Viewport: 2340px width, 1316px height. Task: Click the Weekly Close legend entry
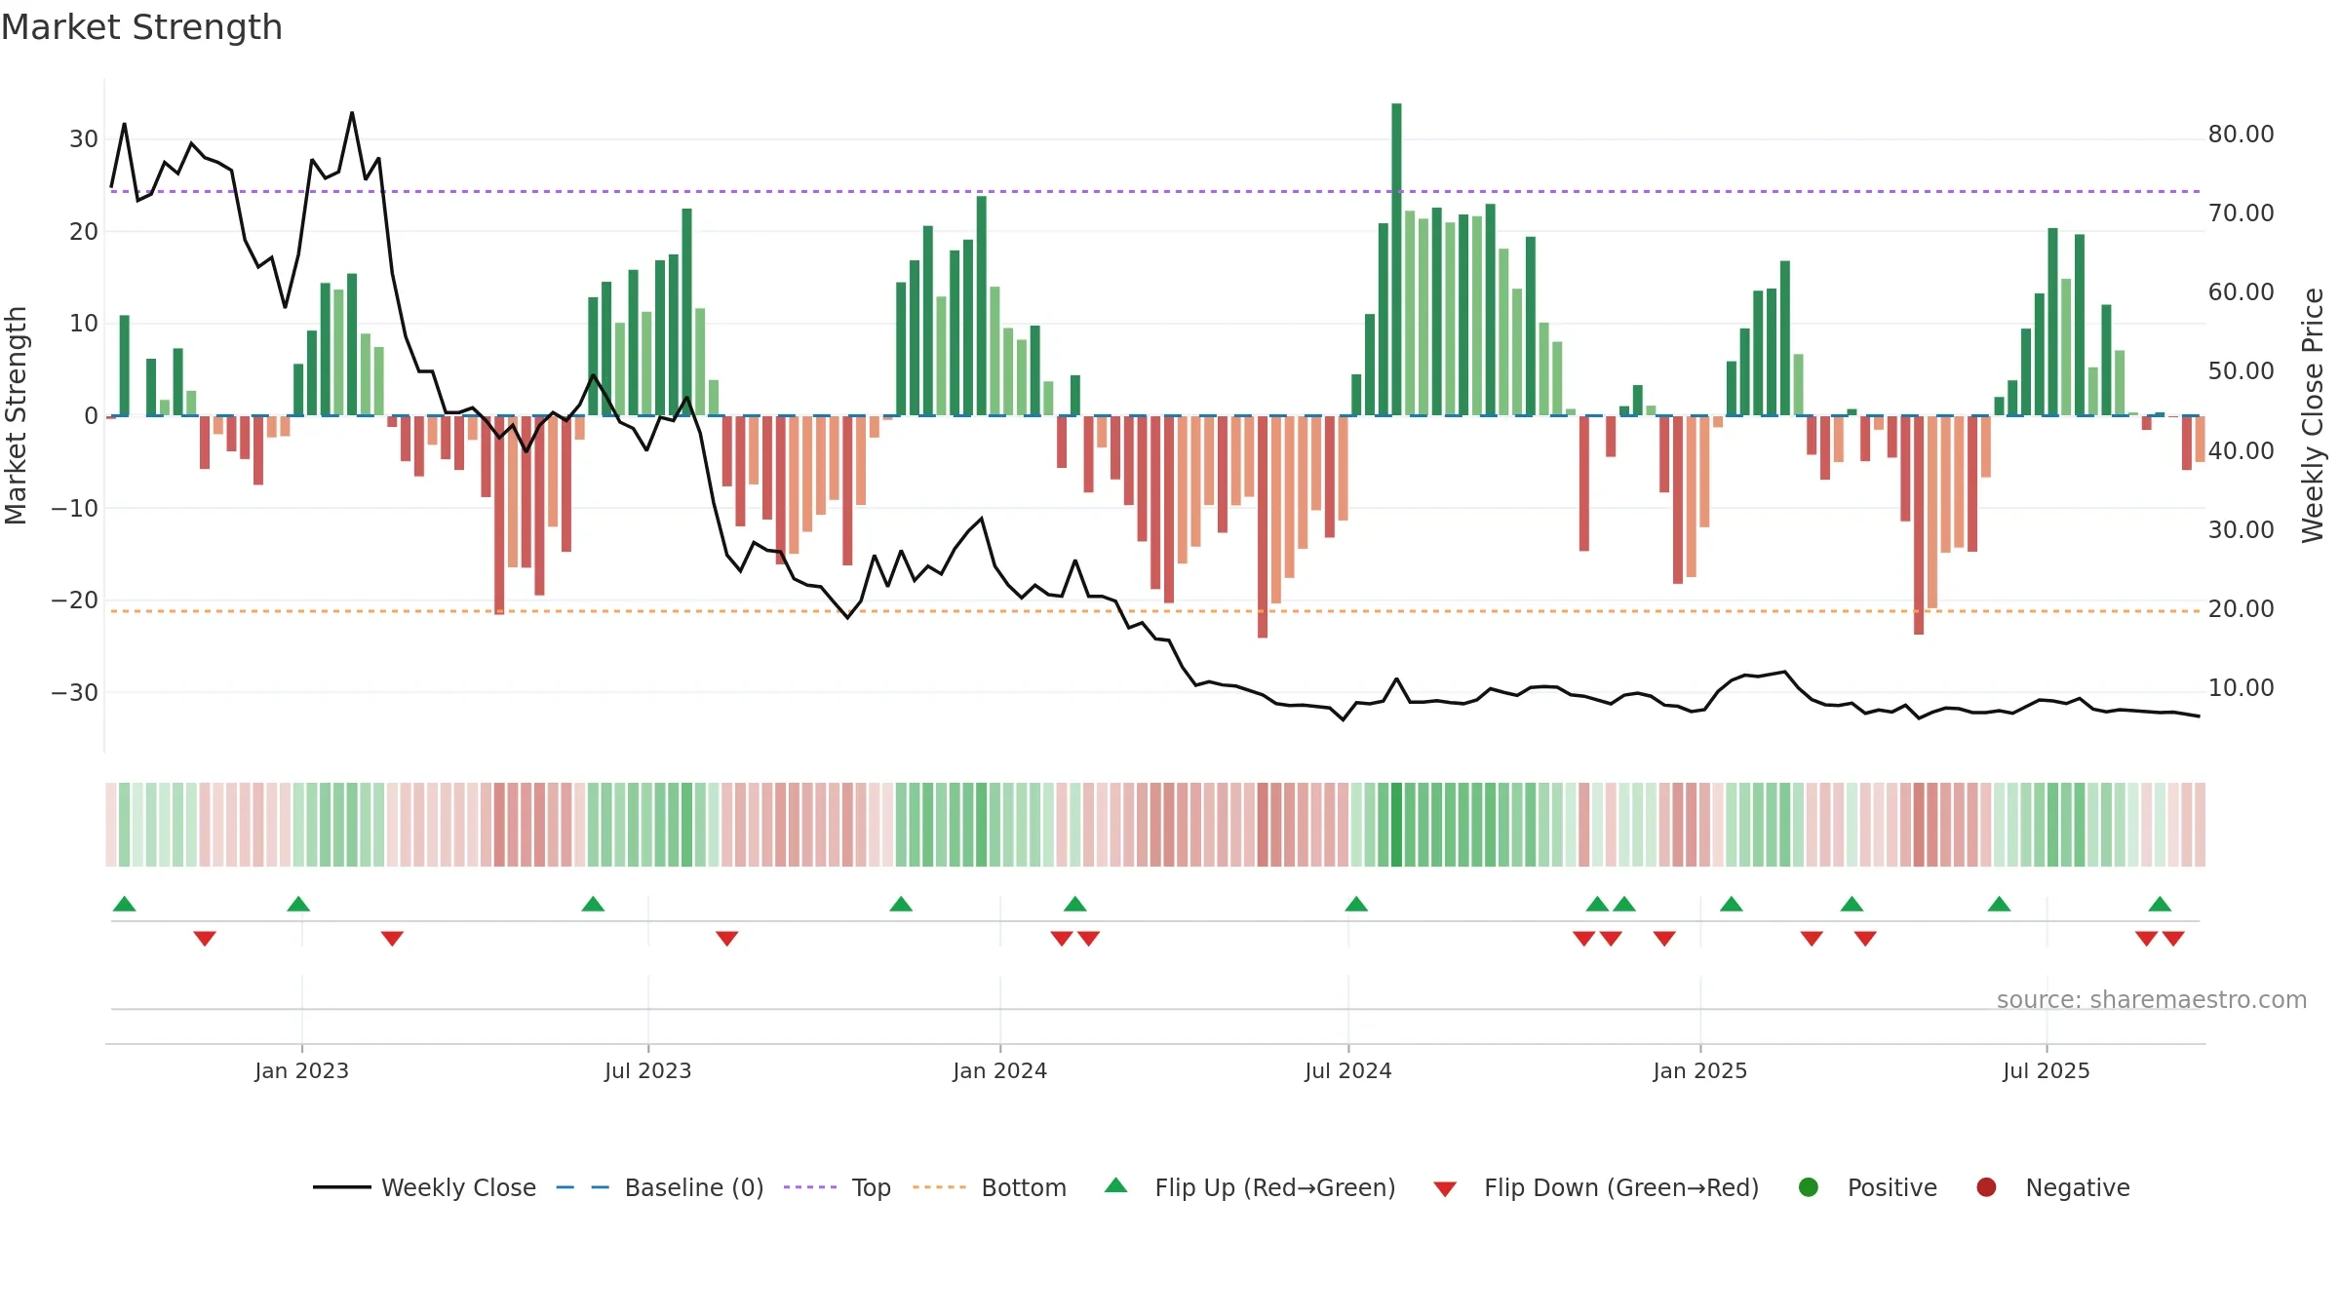424,1187
